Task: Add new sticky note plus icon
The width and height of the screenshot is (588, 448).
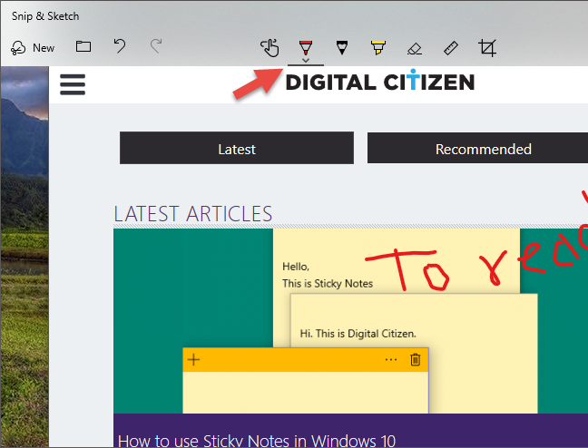Action: (193, 360)
